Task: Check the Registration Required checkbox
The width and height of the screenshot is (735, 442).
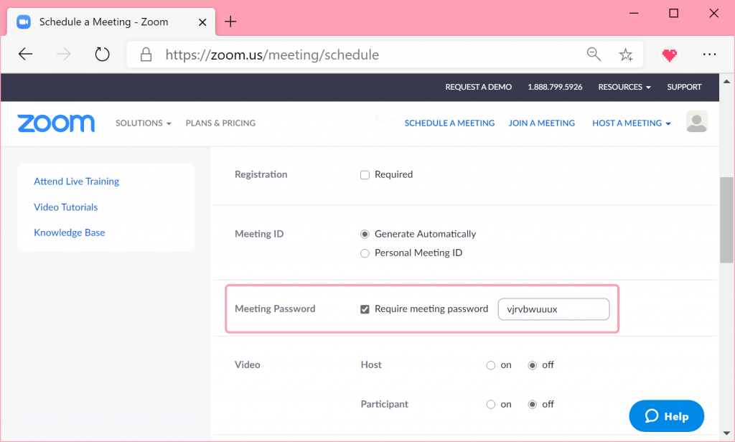Action: [x=365, y=175]
